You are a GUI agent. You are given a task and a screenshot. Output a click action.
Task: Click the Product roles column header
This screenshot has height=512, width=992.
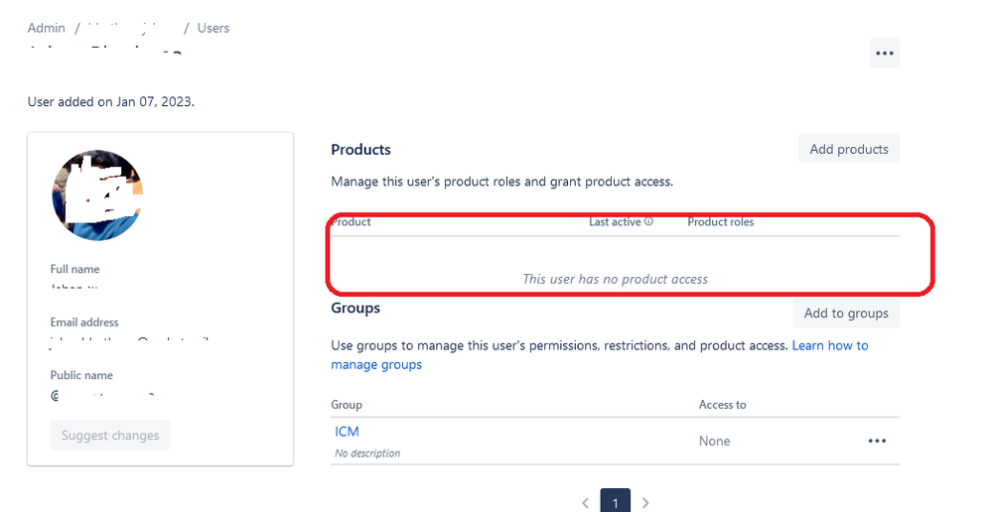[721, 222]
